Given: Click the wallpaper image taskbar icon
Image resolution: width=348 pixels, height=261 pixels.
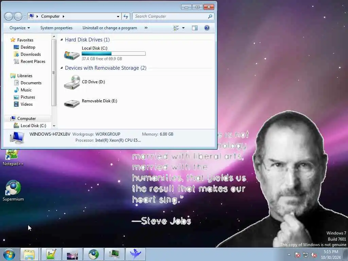Looking at the screenshot, I should tap(72, 254).
